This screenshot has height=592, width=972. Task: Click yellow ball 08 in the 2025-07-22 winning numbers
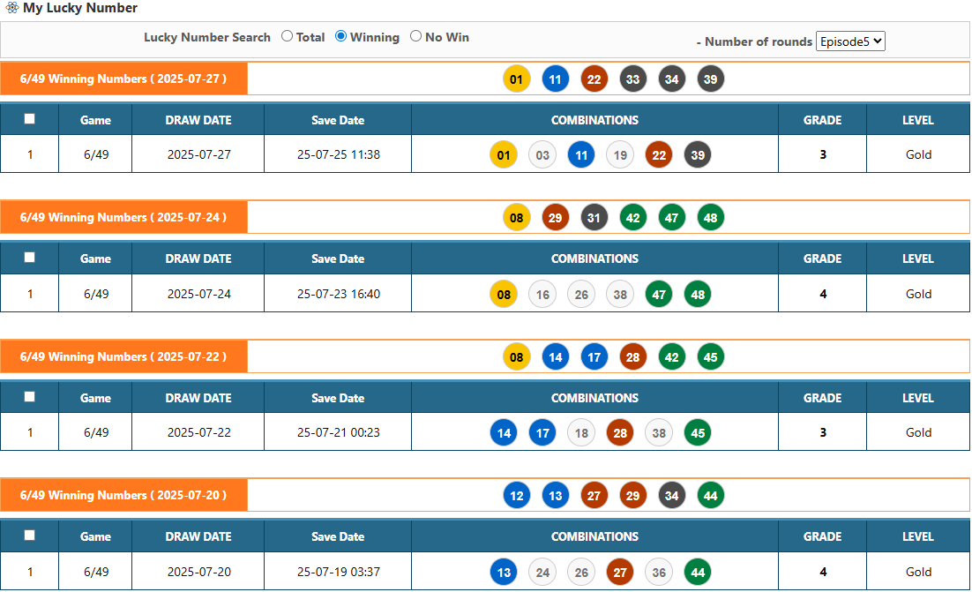[x=516, y=357]
